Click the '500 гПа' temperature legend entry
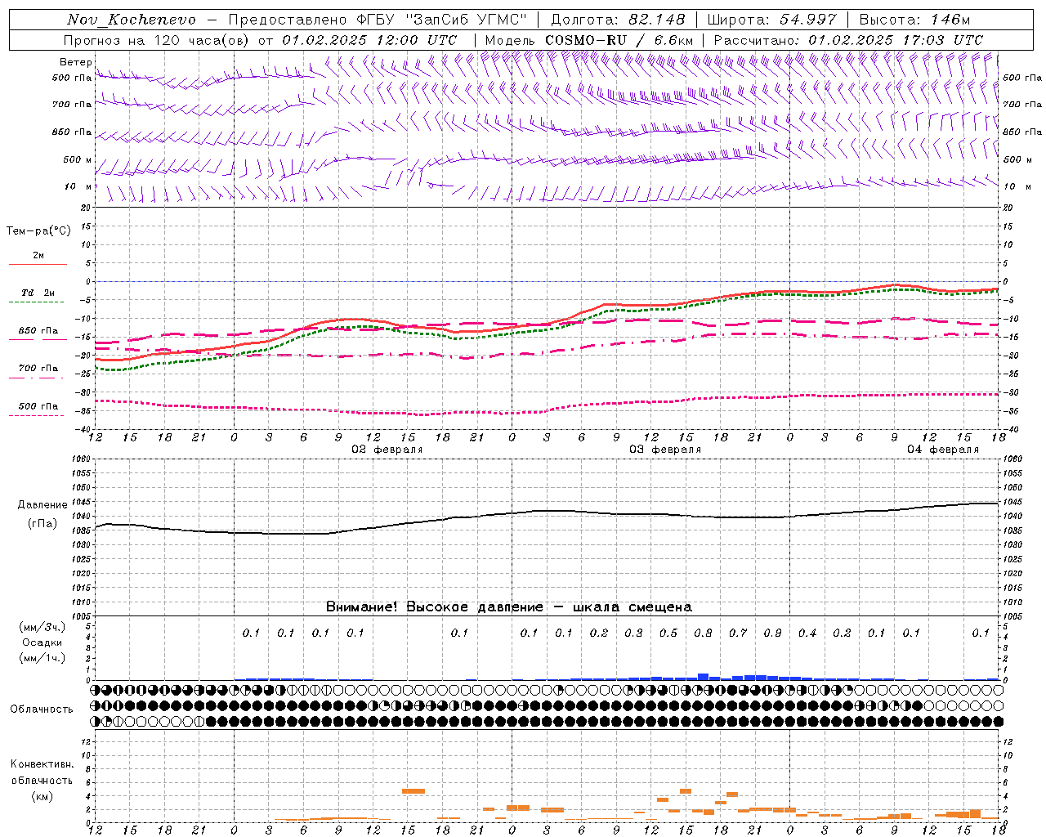1046x837 pixels. coord(38,406)
